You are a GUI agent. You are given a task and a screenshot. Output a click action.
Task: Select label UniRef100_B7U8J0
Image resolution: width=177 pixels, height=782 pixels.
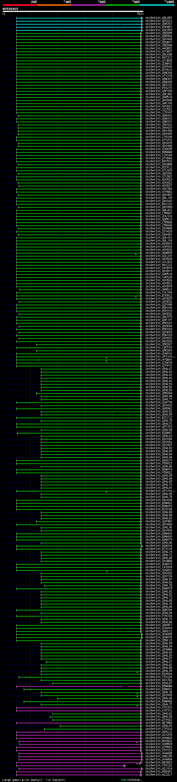click(158, 70)
